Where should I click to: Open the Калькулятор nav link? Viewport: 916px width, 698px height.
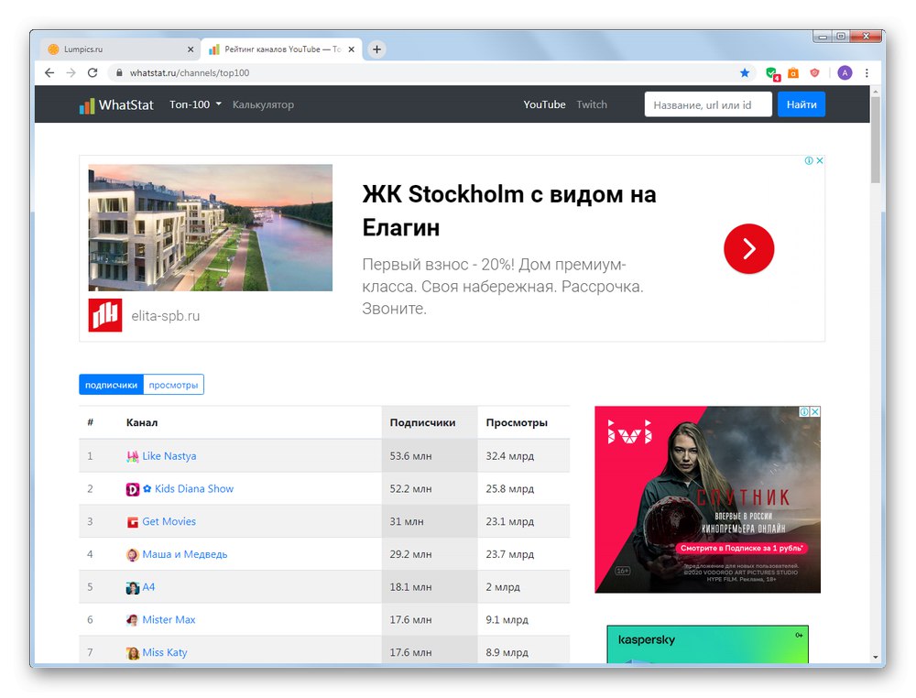(x=263, y=104)
